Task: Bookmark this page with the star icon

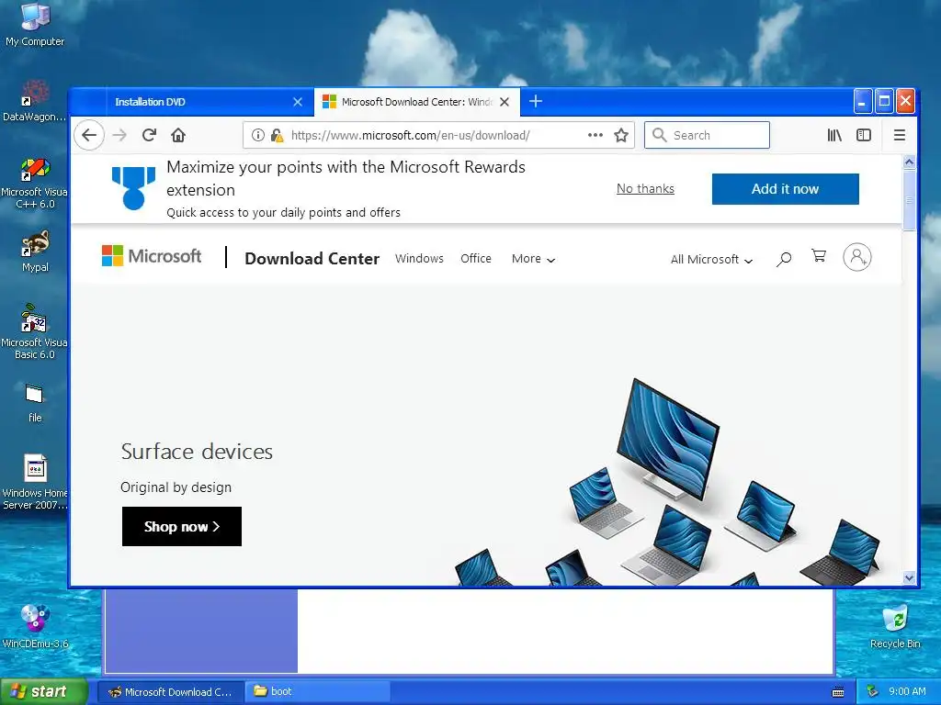Action: [x=621, y=135]
